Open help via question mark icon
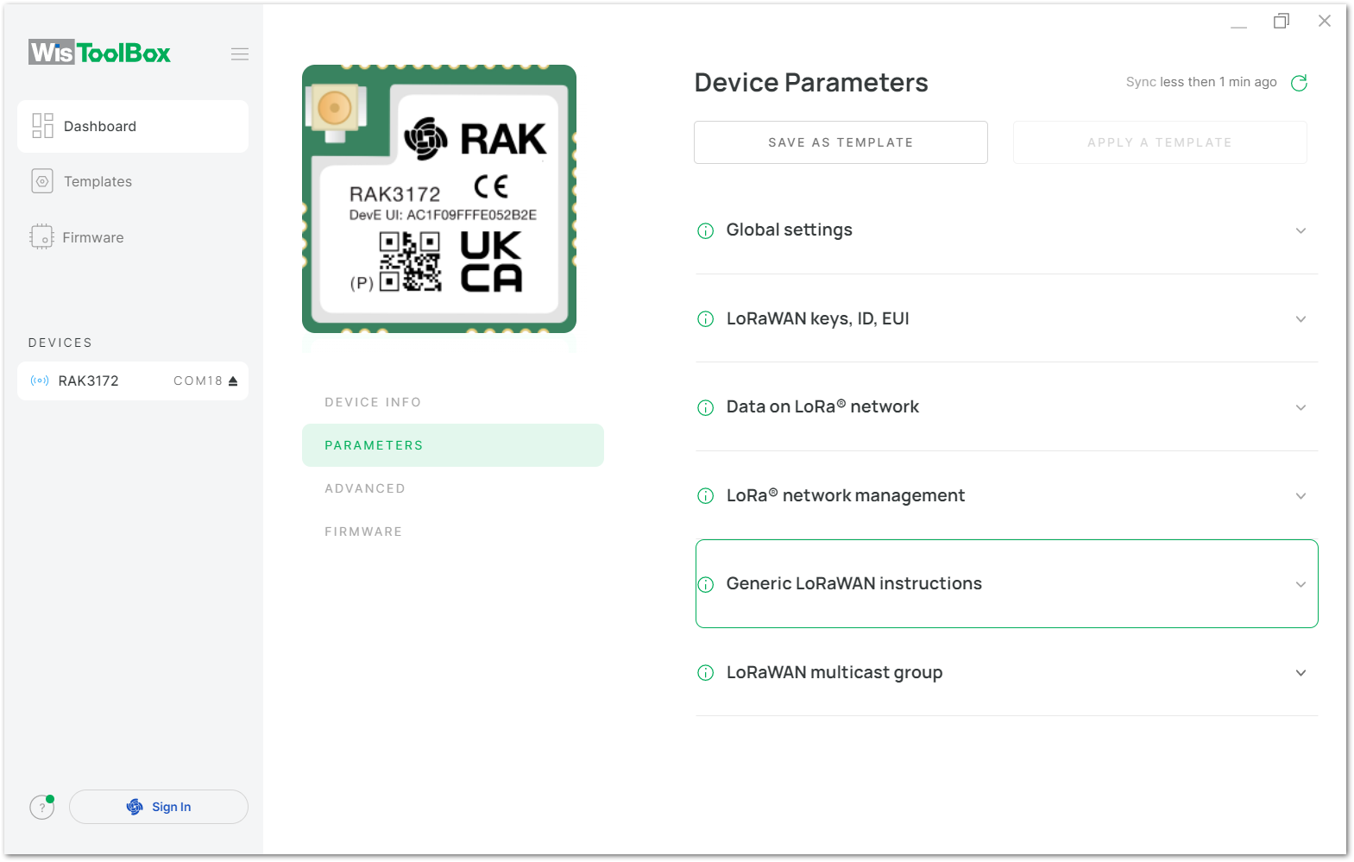Image resolution: width=1354 pixels, height=862 pixels. coord(41,807)
